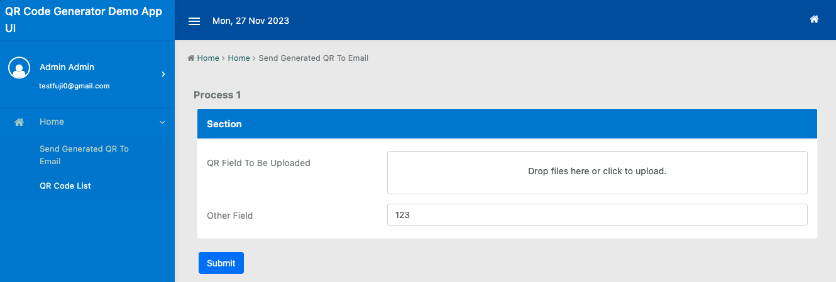Screen dimensions: 836x282
Task: Toggle the hamburger sidebar menu icon
Action: (194, 21)
